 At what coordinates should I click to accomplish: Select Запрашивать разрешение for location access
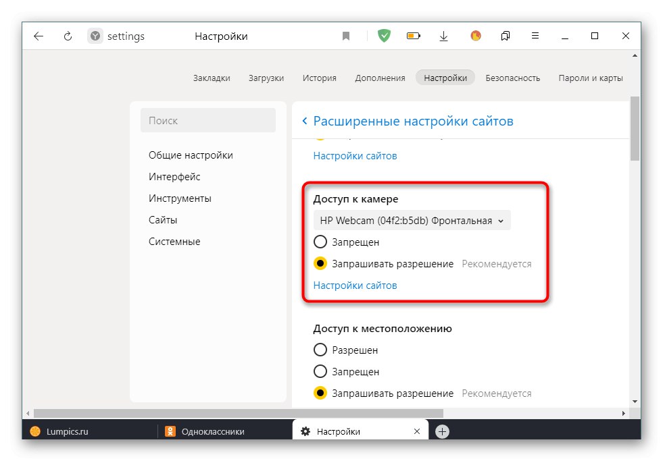(320, 393)
